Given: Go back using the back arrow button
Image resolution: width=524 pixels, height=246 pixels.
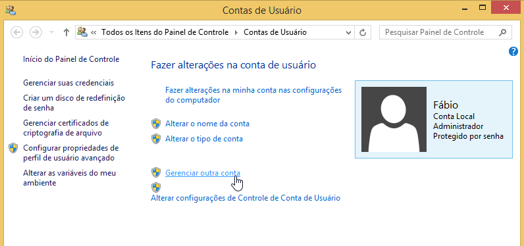Looking at the screenshot, I should [17, 32].
